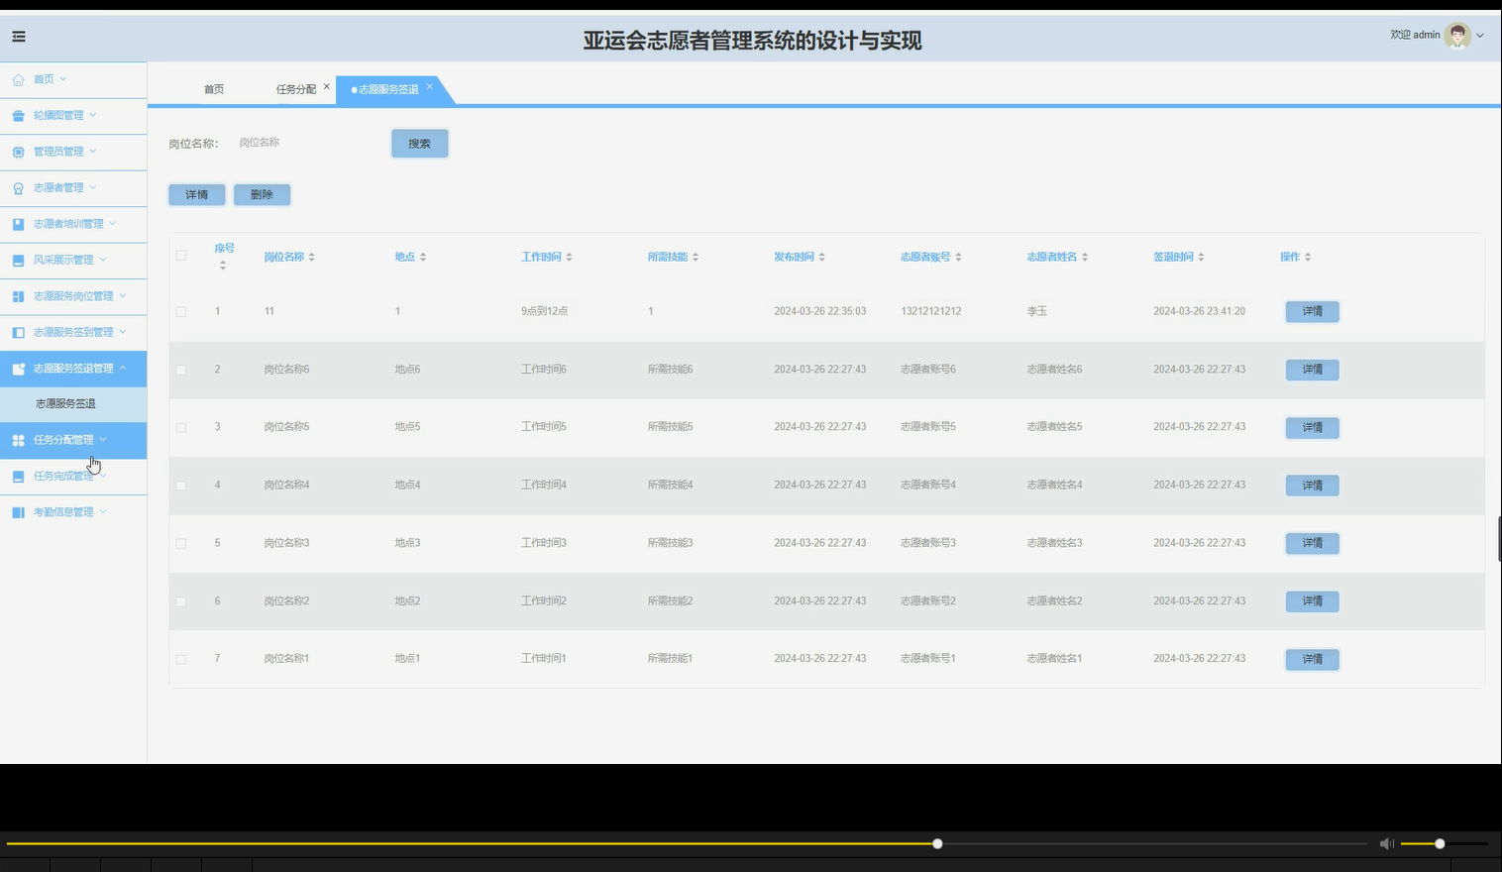Screen dimensions: 1502x872
Task: Sort by 所需技能 using its sort arrows
Action: [696, 257]
